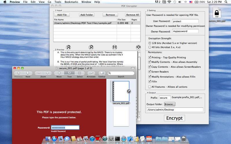The image size is (231, 144).
Task: Click the zoom-in magnifier icon in PDF Encrypter
Action: tap(68, 47)
